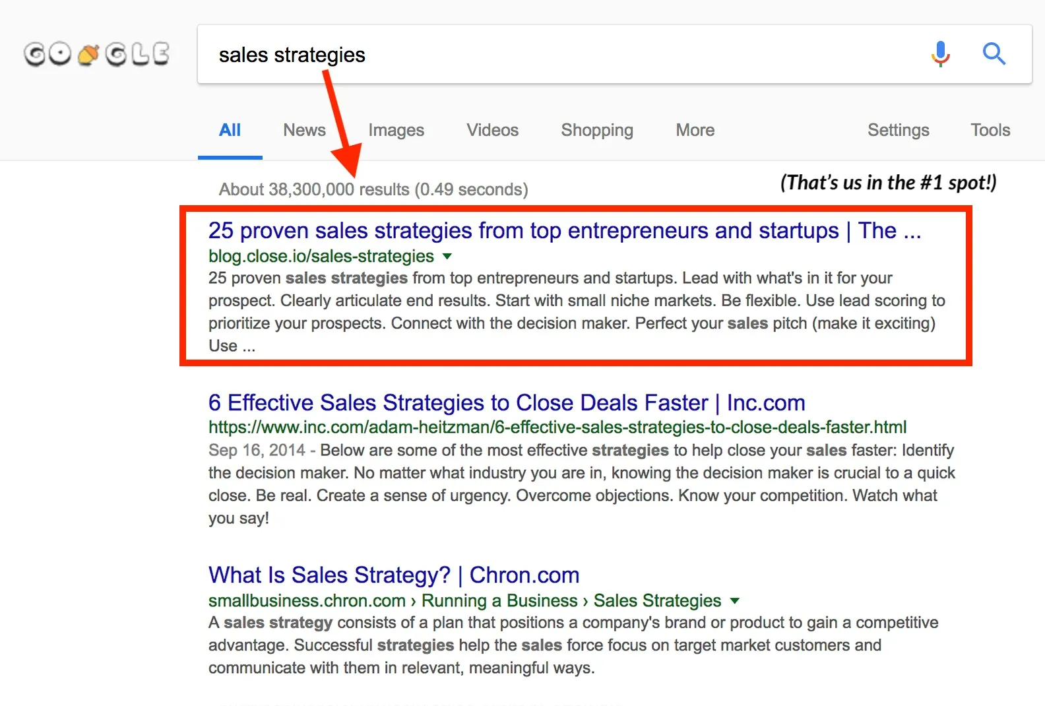Click the inc.com article URL

(557, 427)
